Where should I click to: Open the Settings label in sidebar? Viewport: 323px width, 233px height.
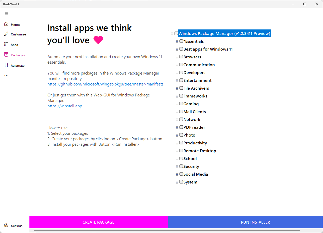[x=17, y=226]
